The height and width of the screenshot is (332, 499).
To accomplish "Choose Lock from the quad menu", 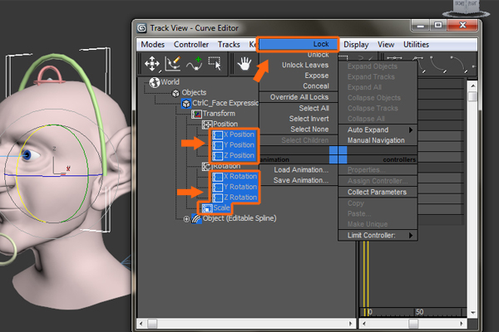I will tap(299, 44).
